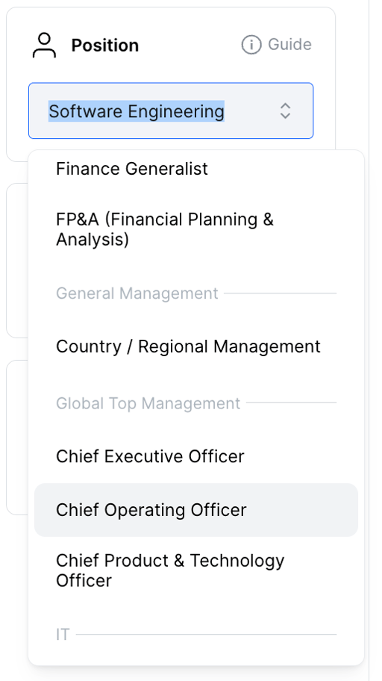Click the divider line beside General Management

click(x=280, y=293)
